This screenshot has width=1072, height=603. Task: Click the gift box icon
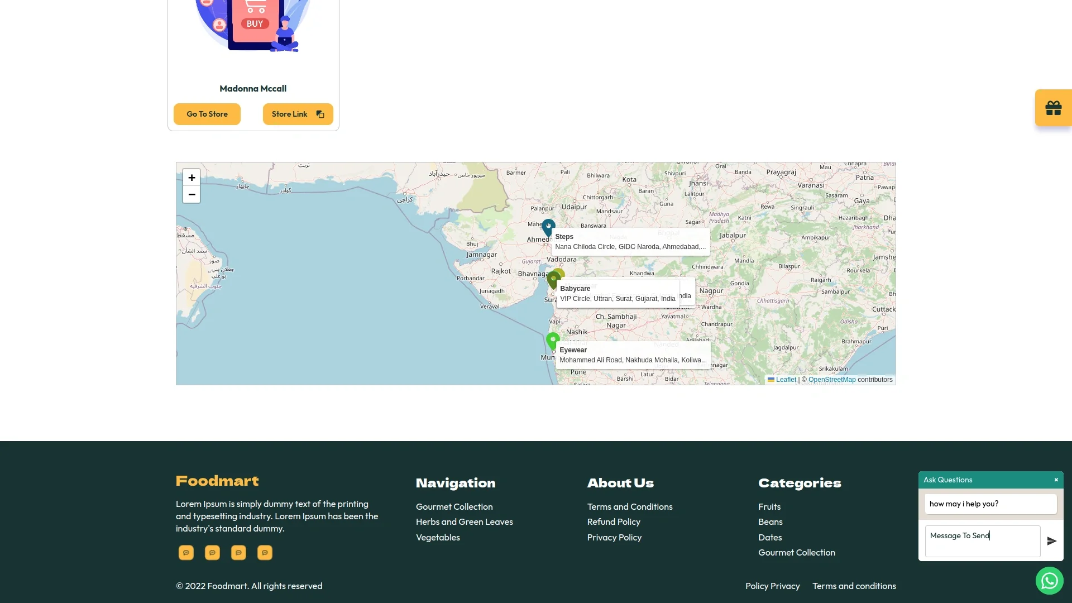click(1053, 108)
